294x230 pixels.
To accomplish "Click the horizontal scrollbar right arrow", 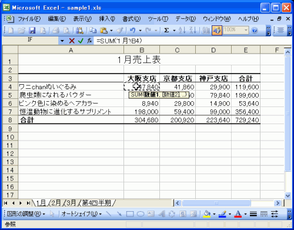I will click(x=278, y=203).
